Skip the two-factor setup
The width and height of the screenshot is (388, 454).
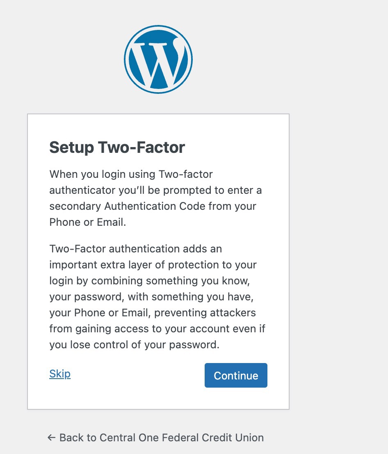click(60, 374)
